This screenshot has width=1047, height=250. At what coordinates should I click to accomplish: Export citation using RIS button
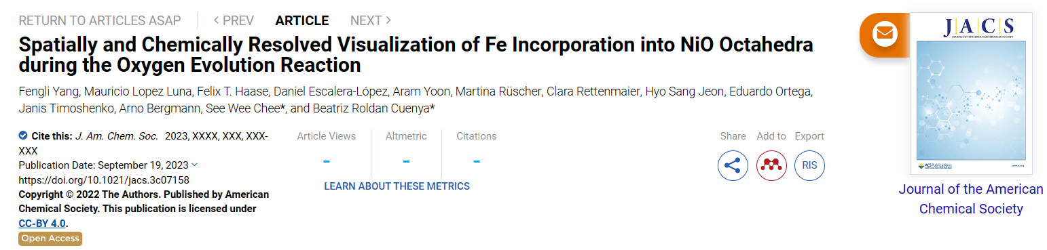809,165
